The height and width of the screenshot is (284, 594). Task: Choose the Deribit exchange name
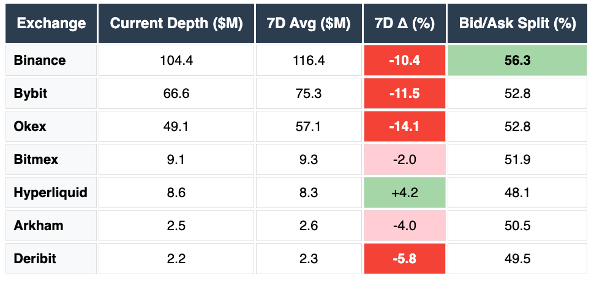click(35, 259)
